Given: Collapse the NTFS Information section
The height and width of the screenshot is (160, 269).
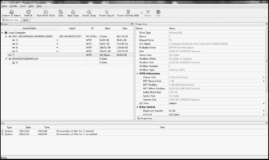Looking at the screenshot, I should 137,73.
